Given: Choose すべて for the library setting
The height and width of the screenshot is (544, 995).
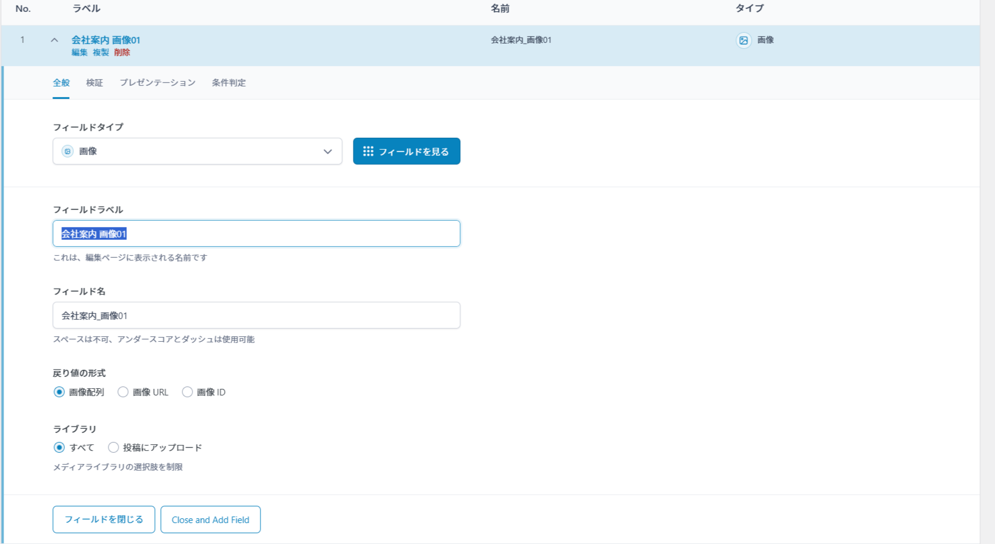Looking at the screenshot, I should 59,447.
